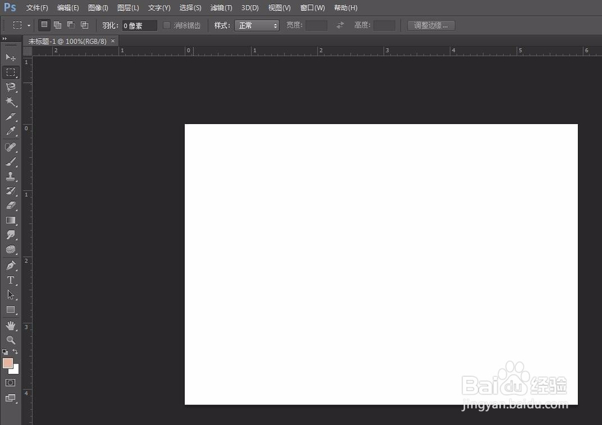Swap width and height values
This screenshot has height=425, width=602.
point(340,25)
